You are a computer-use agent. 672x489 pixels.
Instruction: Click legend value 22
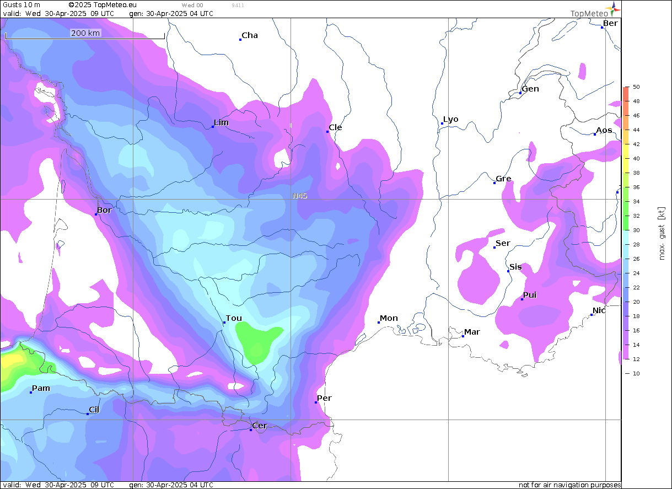coord(636,288)
